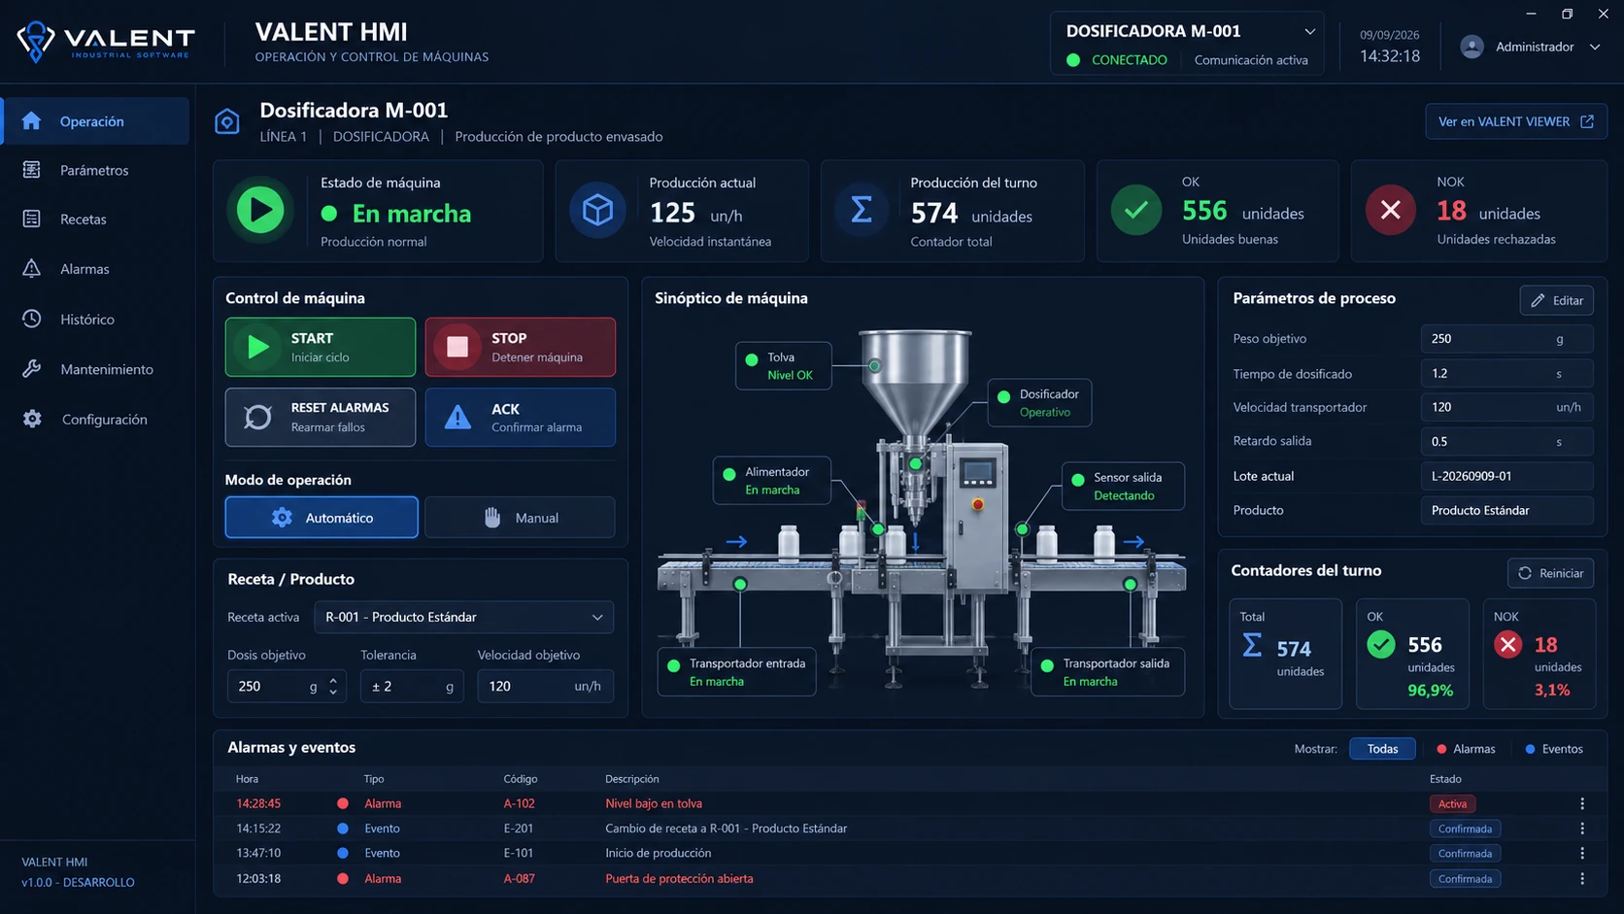Click the VALENT logo in header
The image size is (1624, 914).
105,42
